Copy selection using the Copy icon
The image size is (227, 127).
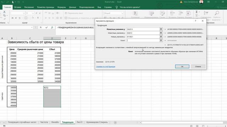point(4,16)
